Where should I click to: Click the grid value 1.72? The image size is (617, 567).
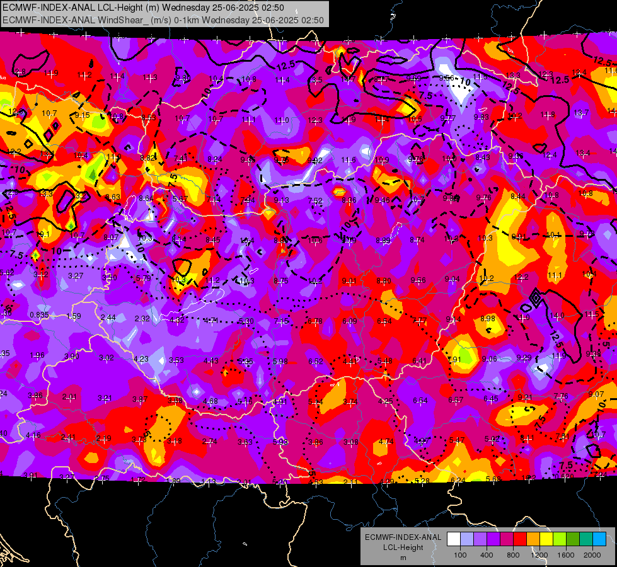click(x=138, y=479)
